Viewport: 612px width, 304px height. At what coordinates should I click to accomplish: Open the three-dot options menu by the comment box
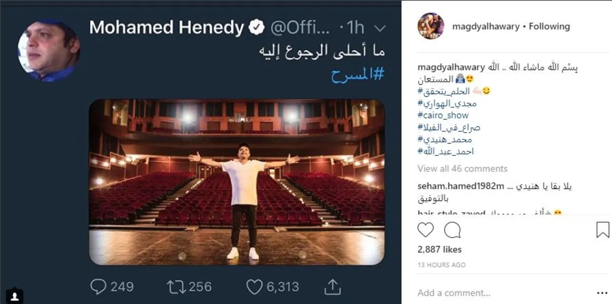click(602, 293)
